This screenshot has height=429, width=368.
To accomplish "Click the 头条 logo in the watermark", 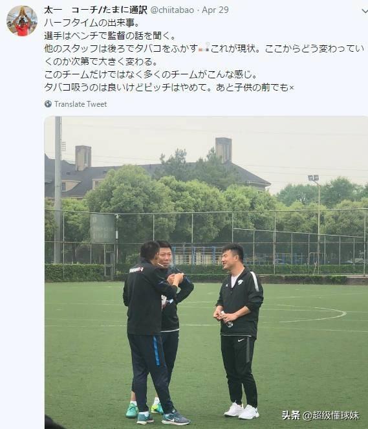I will click(x=290, y=415).
